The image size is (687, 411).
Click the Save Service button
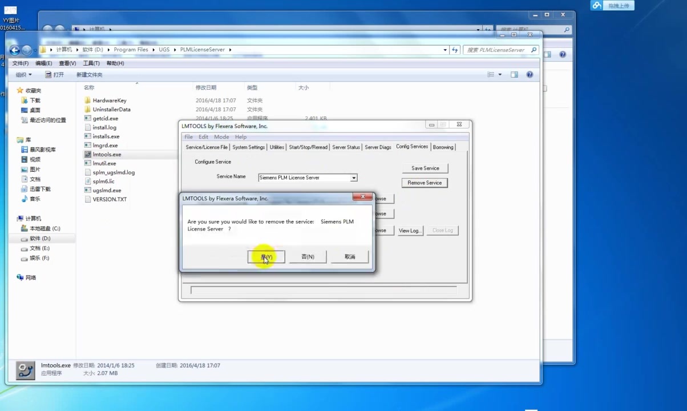[x=425, y=168]
